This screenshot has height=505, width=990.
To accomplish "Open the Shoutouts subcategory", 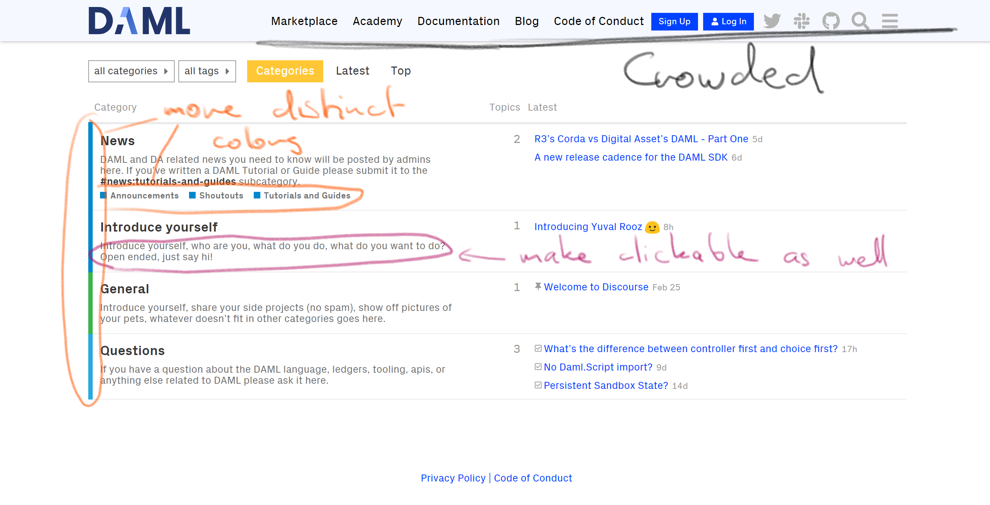I will (221, 196).
